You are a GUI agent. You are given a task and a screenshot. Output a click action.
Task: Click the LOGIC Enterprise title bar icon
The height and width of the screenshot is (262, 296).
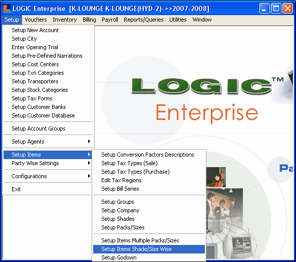pos(7,9)
